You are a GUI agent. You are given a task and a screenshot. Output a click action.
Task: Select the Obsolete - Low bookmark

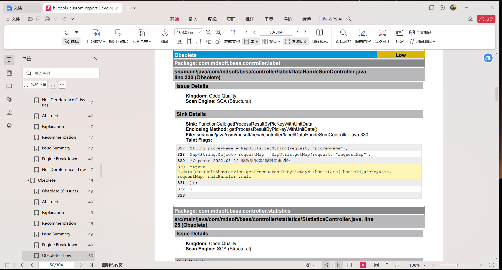click(x=59, y=256)
